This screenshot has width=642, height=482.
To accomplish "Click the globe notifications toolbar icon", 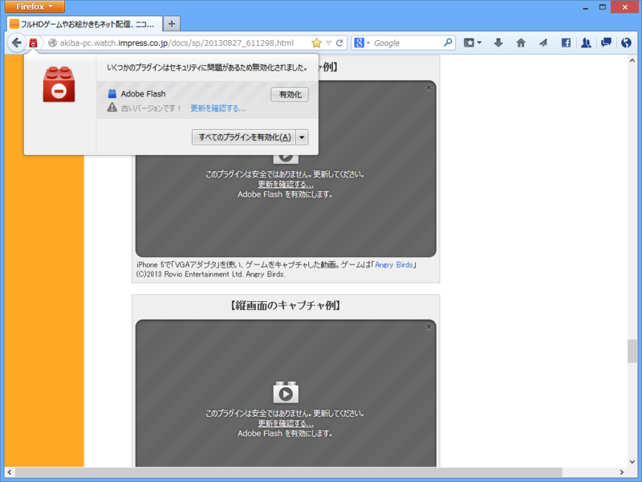I will pos(626,43).
